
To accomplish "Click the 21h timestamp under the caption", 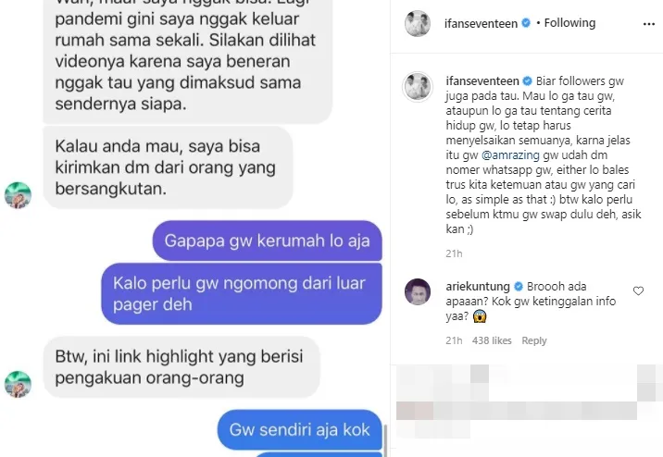I will pyautogui.click(x=454, y=253).
